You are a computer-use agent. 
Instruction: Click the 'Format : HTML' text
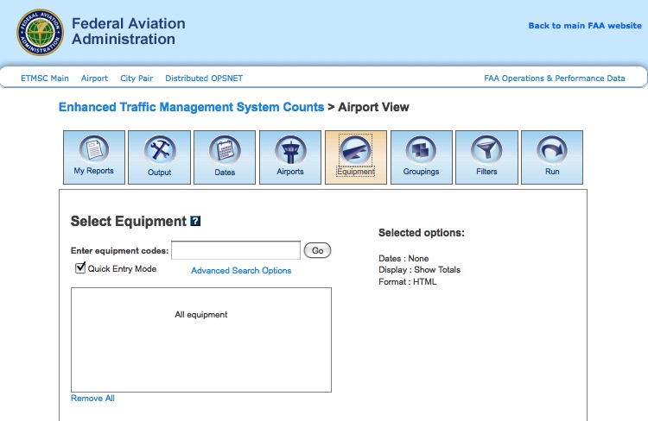[x=408, y=281]
